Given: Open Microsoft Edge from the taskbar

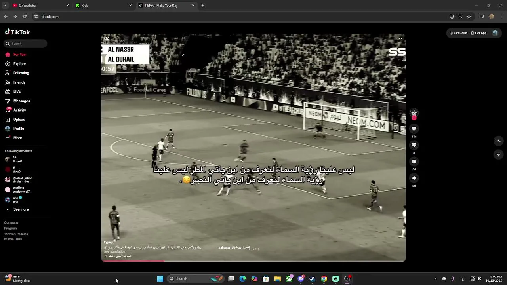Looking at the screenshot, I should click(243, 279).
